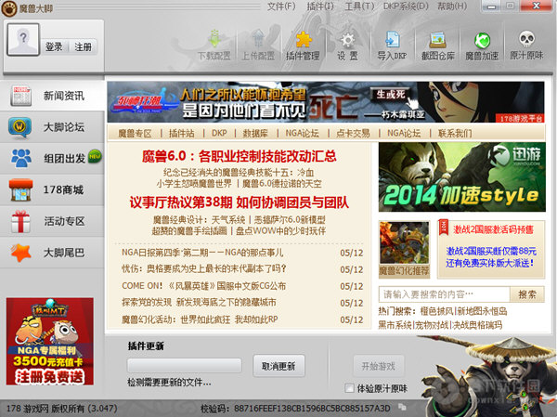This screenshot has width=557, height=417.
Task: Click hot search 宠物对战
Action: [432, 325]
